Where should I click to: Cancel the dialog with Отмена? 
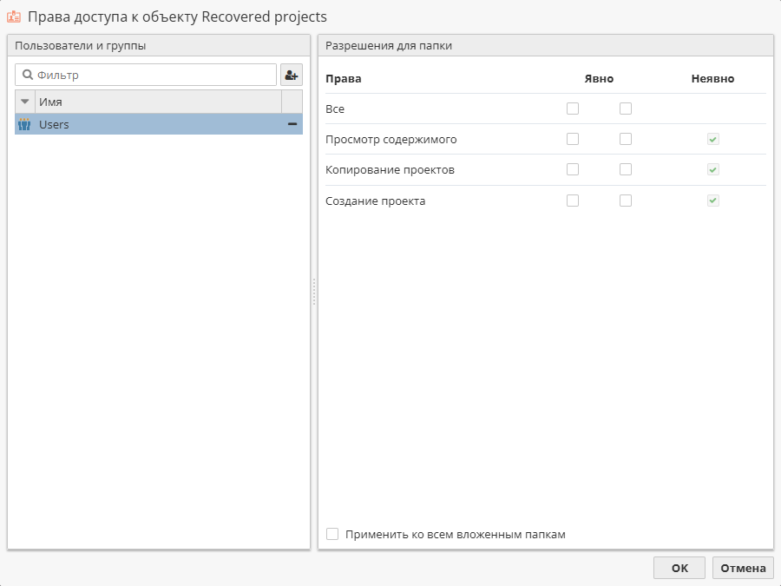coord(743,568)
